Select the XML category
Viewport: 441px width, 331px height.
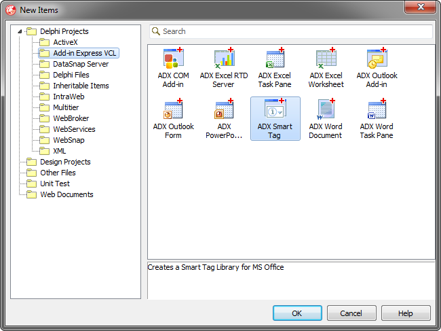(53, 151)
